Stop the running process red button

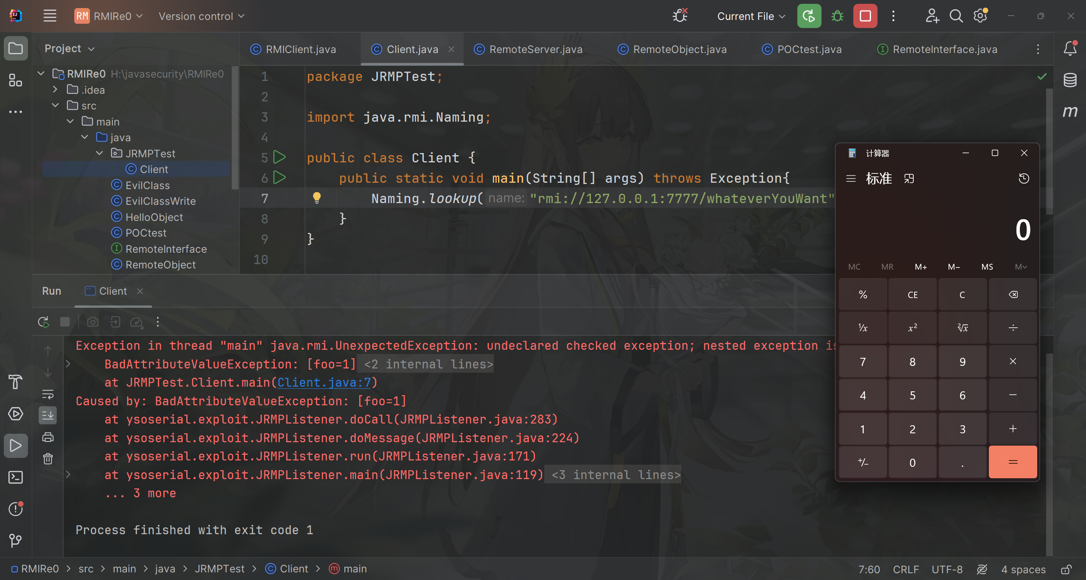tap(865, 16)
